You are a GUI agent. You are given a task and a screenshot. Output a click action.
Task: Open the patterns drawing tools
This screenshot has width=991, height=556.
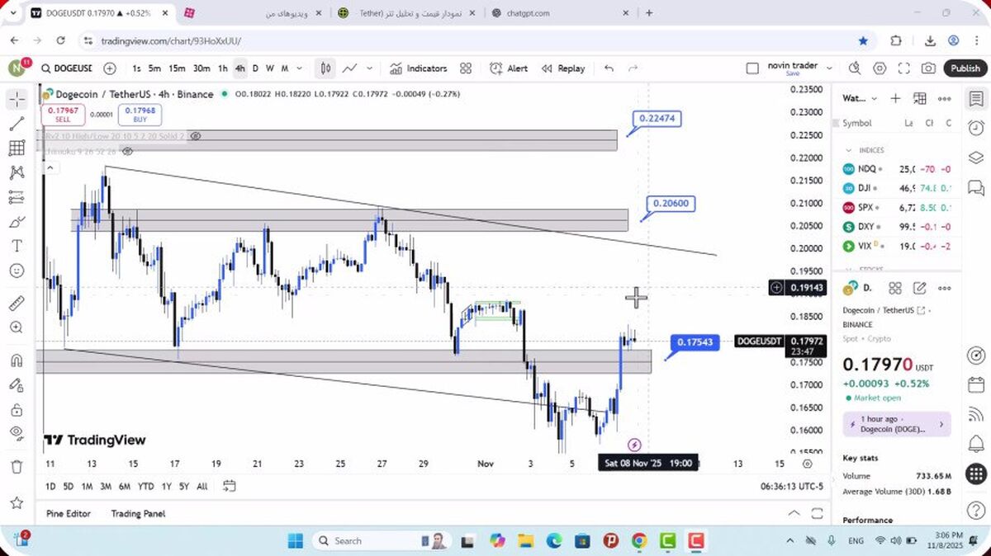(17, 172)
